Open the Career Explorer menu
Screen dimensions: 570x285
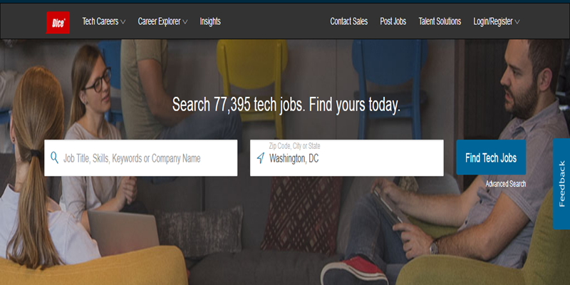pos(159,21)
